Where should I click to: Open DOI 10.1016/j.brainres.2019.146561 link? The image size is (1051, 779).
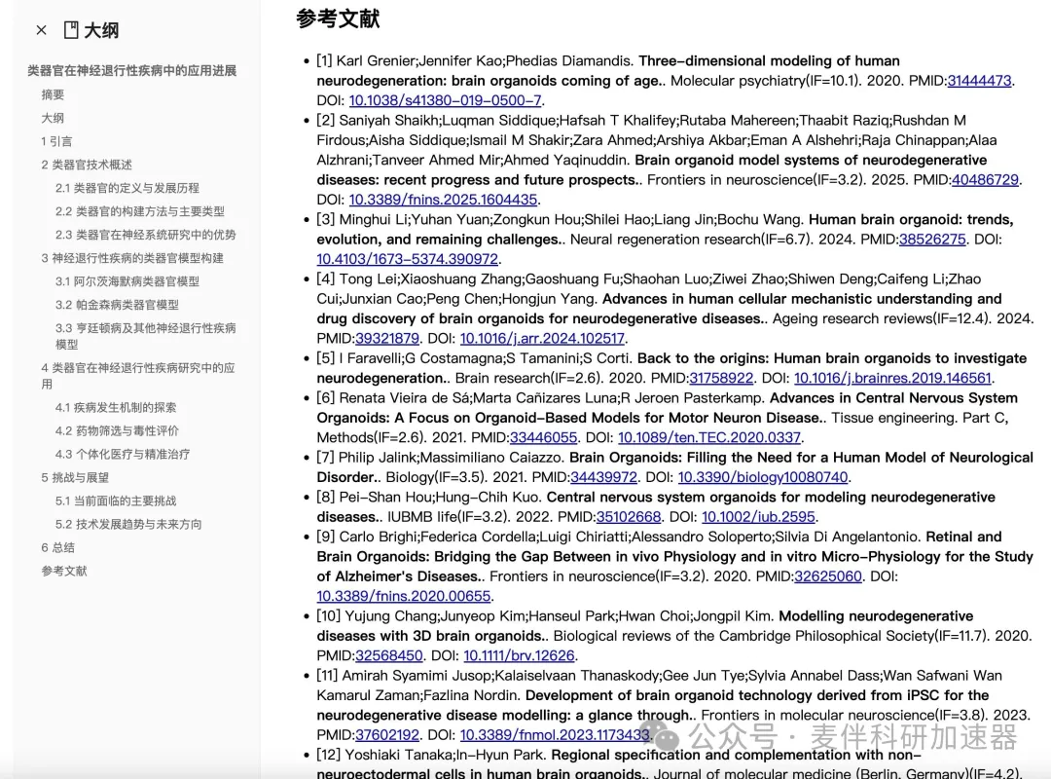tap(892, 378)
